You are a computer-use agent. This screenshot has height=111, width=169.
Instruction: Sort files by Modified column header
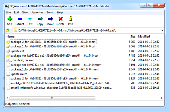point(144,36)
